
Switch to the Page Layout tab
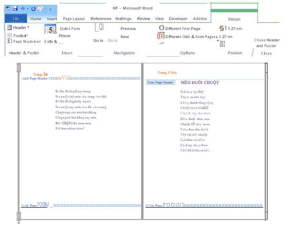click(x=73, y=19)
